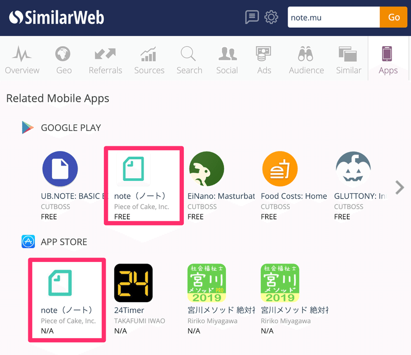Screen dimensions: 411x355
Task: Click the orange Go button
Action: pyautogui.click(x=394, y=17)
